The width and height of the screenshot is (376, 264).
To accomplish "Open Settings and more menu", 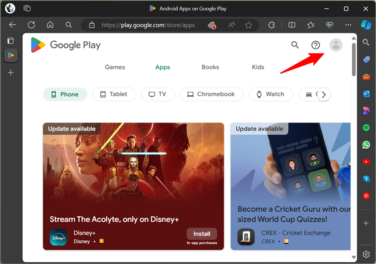I will click(x=348, y=25).
